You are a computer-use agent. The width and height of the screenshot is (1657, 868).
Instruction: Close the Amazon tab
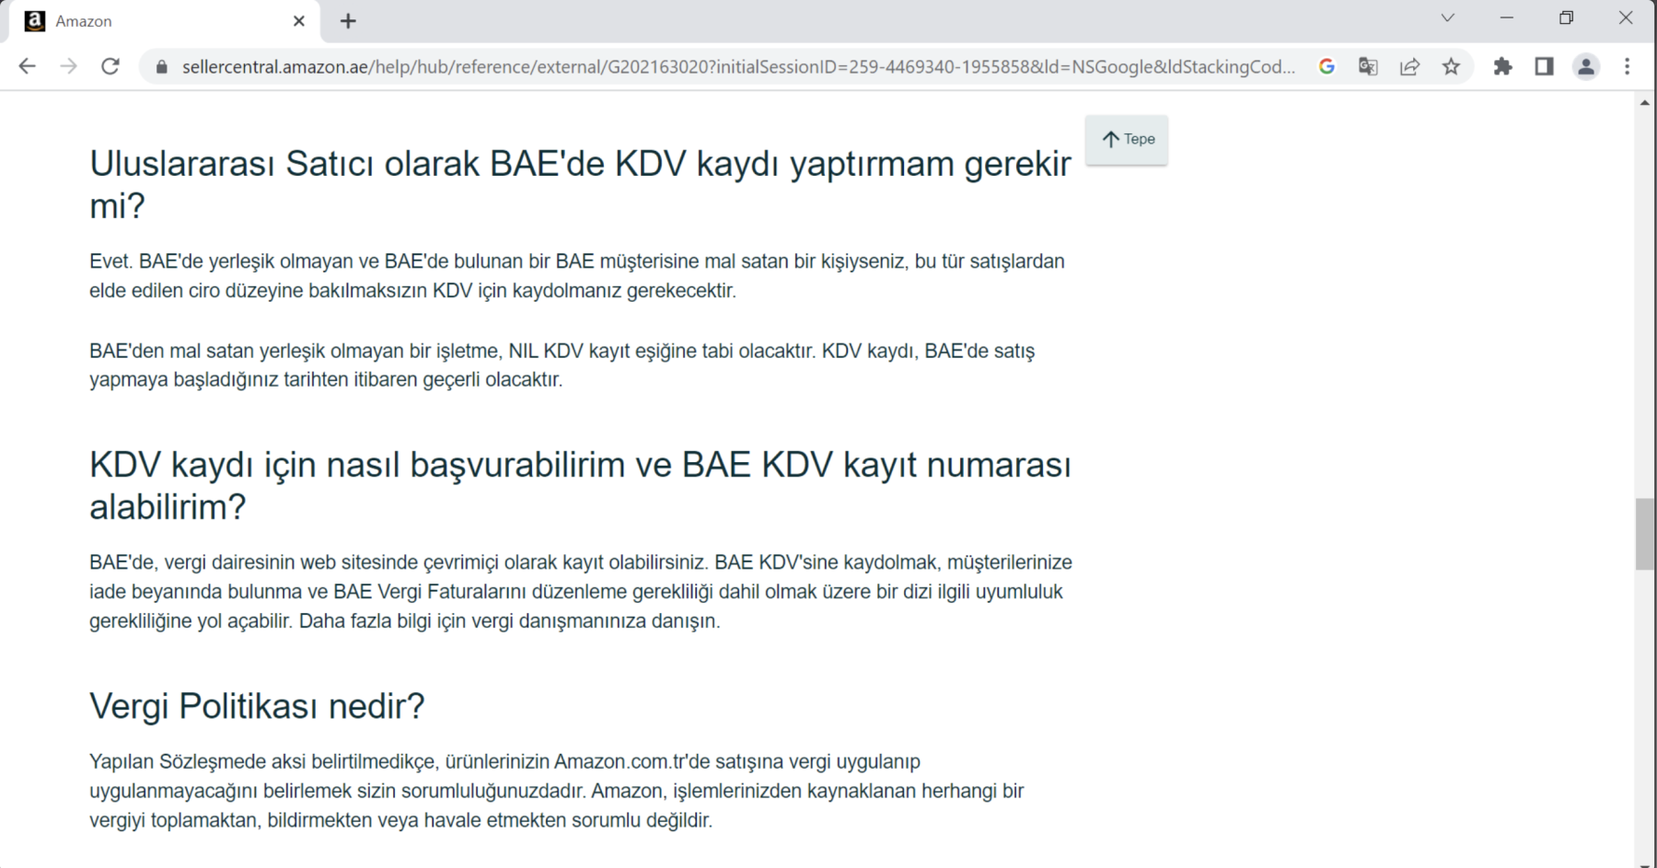tap(298, 21)
